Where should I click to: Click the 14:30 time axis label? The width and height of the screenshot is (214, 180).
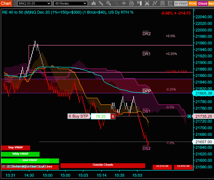[x=29, y=175]
